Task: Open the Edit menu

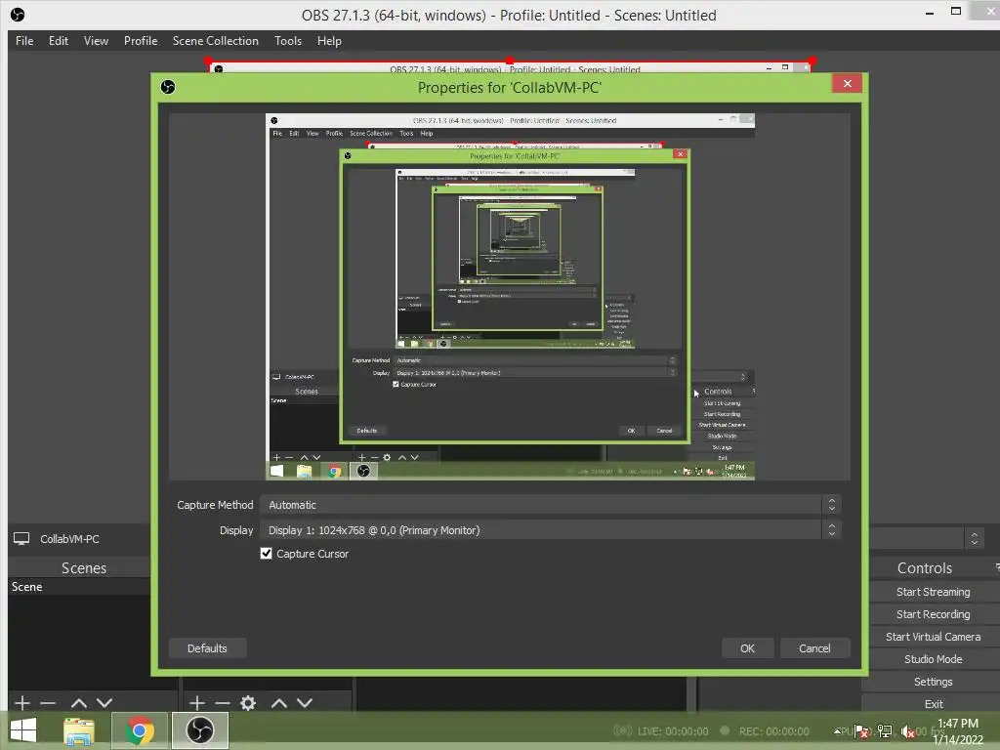Action: click(58, 41)
